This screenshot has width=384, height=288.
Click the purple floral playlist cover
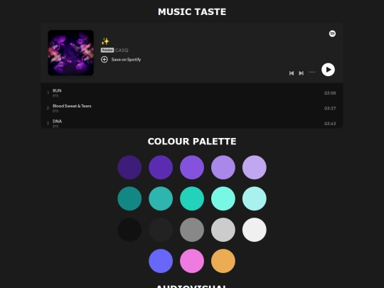pos(71,53)
